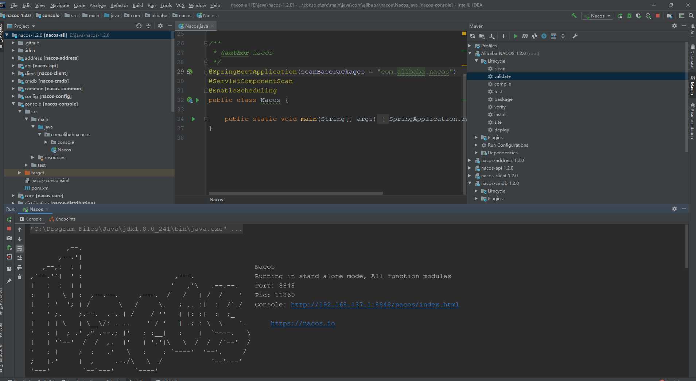
Task: Click the editor horizontal scrollbar
Action: point(296,193)
